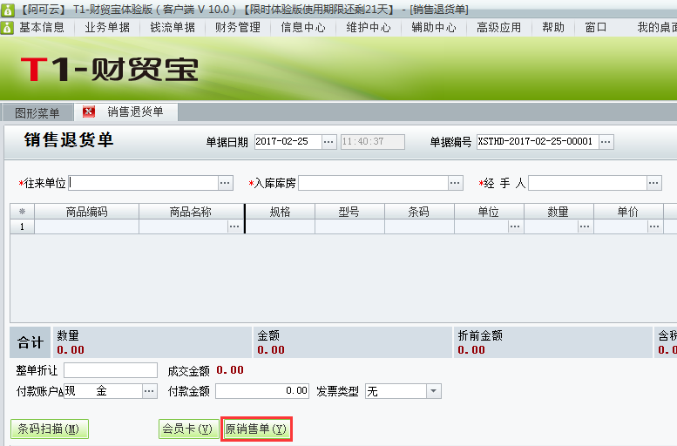
Task: Click the 商品编码 cell in row 1
Action: click(87, 226)
